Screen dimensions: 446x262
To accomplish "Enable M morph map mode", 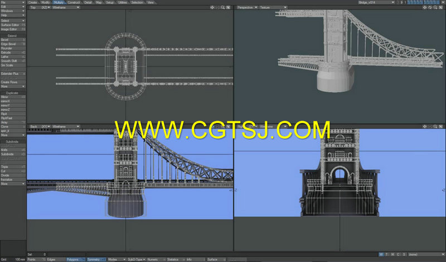I will tap(392, 254).
